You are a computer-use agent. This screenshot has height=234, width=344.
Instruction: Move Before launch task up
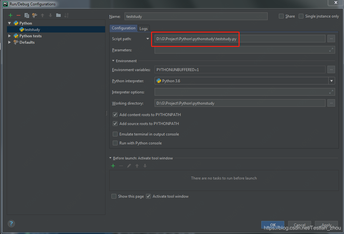pyautogui.click(x=137, y=166)
